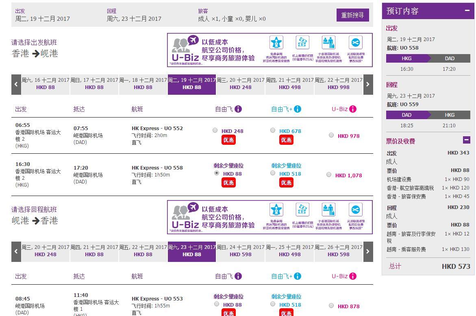Viewport: 476px width, 316px height.
Task: Click 剩余少量座位 label above UO 558 HKD 88
Action: coord(228,166)
